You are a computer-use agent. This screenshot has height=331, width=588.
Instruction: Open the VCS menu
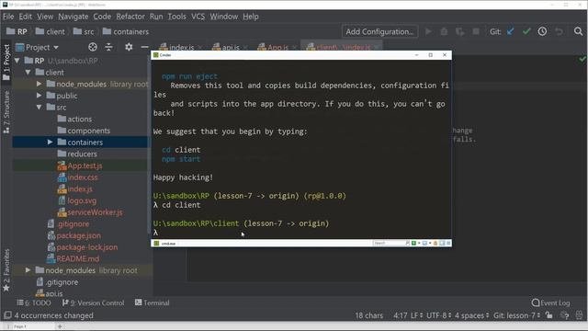pos(198,17)
